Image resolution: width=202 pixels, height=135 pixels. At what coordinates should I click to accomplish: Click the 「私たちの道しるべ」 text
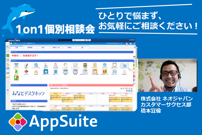pos(19,104)
